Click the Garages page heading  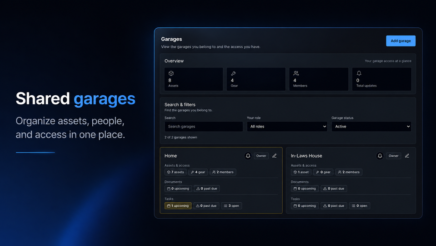coord(171,39)
